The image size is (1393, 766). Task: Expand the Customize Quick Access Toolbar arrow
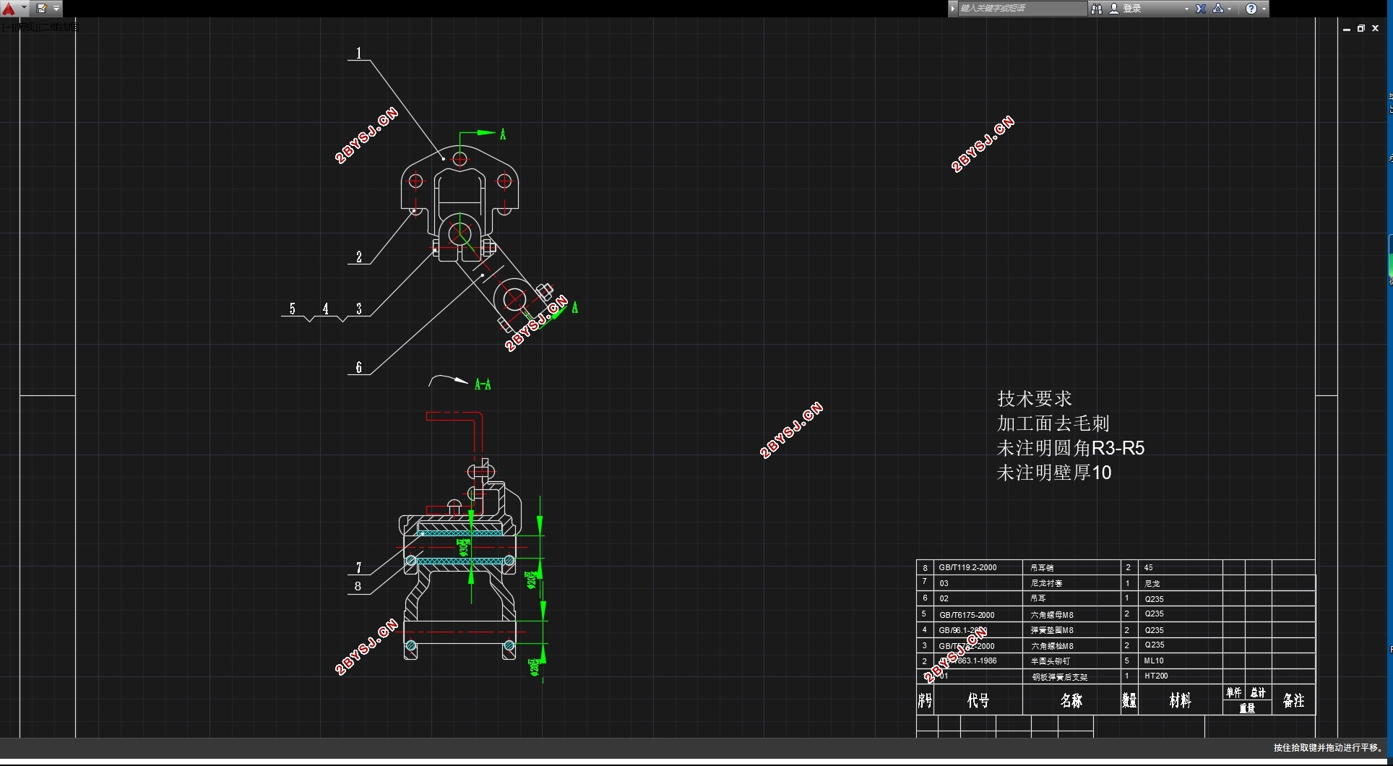[x=56, y=9]
